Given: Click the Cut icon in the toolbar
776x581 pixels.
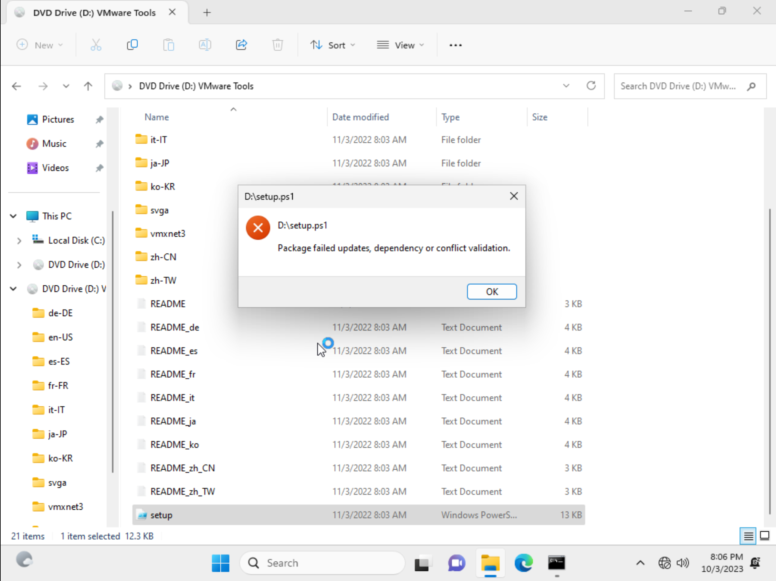Looking at the screenshot, I should pyautogui.click(x=96, y=45).
